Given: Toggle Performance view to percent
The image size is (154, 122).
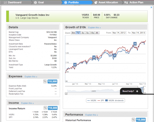Looking at the screenshot, I should pos(133,120).
